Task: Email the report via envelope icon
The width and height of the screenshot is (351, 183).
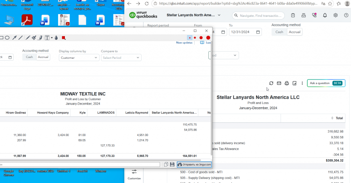Action: [x=279, y=83]
